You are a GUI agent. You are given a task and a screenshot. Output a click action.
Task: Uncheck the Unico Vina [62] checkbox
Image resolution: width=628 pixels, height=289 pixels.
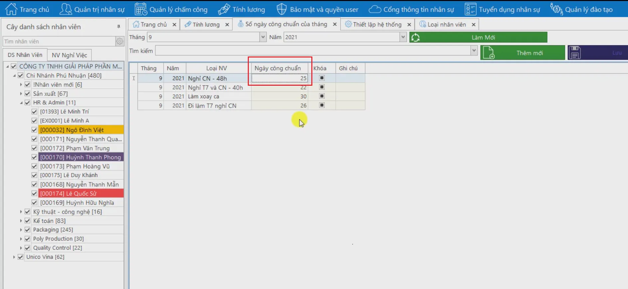click(x=21, y=257)
